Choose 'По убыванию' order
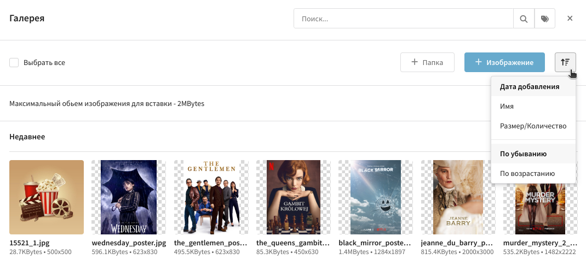This screenshot has height=265, width=586. coord(533,154)
